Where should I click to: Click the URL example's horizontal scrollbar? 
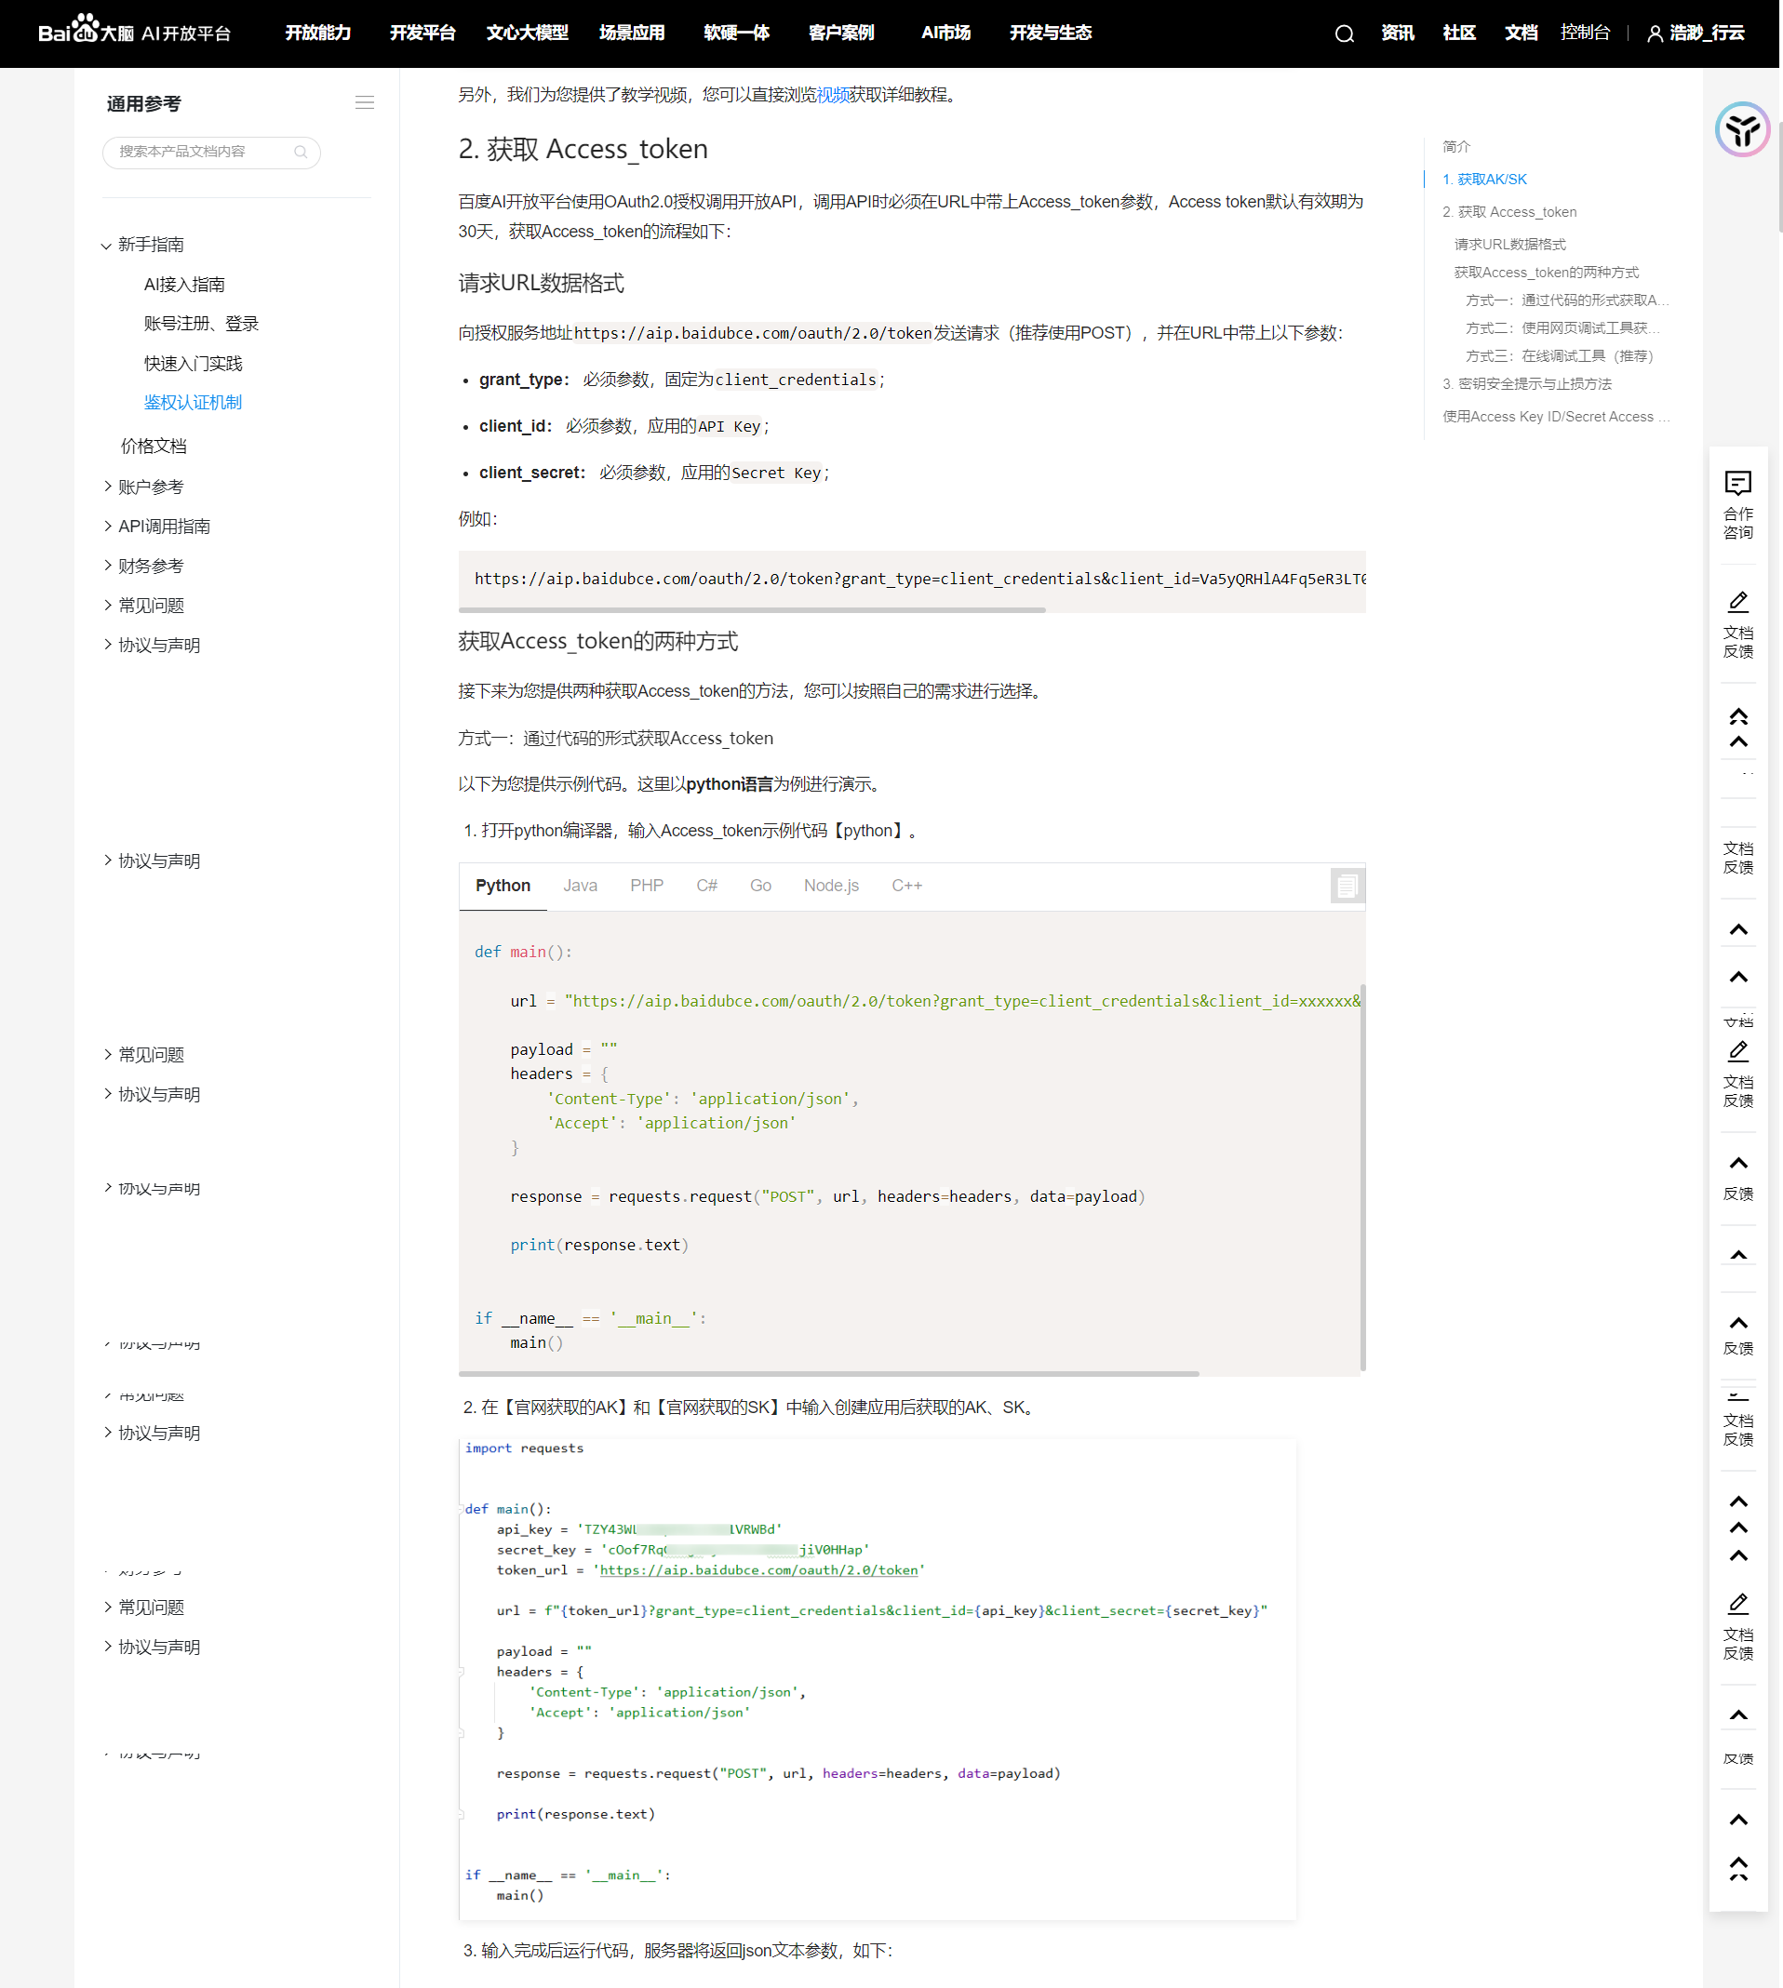[x=751, y=610]
